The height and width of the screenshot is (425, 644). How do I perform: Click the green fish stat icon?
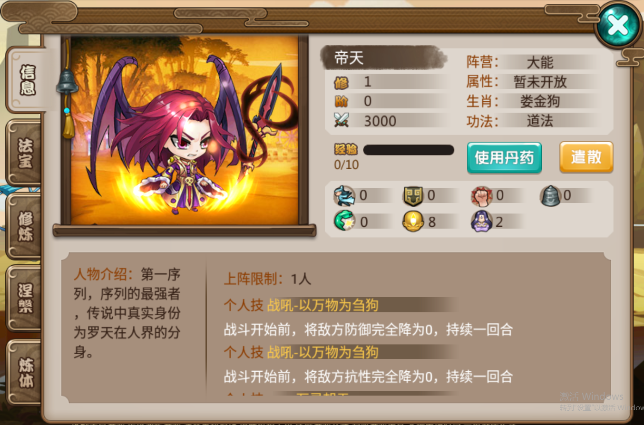344,222
